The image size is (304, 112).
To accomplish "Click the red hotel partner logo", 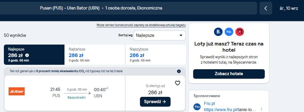I will point(240,32).
